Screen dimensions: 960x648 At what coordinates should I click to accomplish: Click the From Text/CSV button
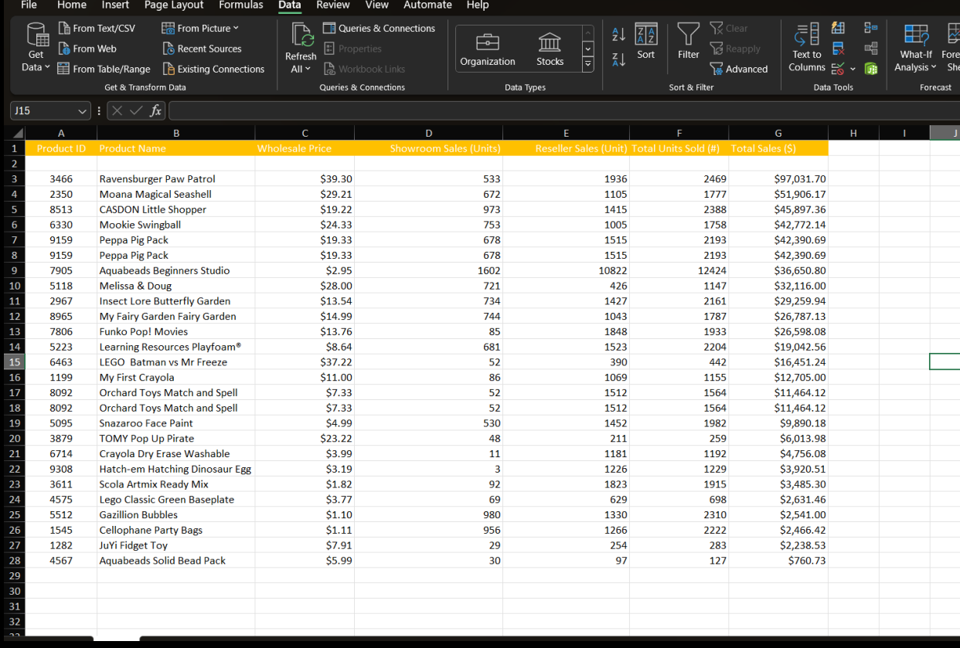(x=97, y=29)
